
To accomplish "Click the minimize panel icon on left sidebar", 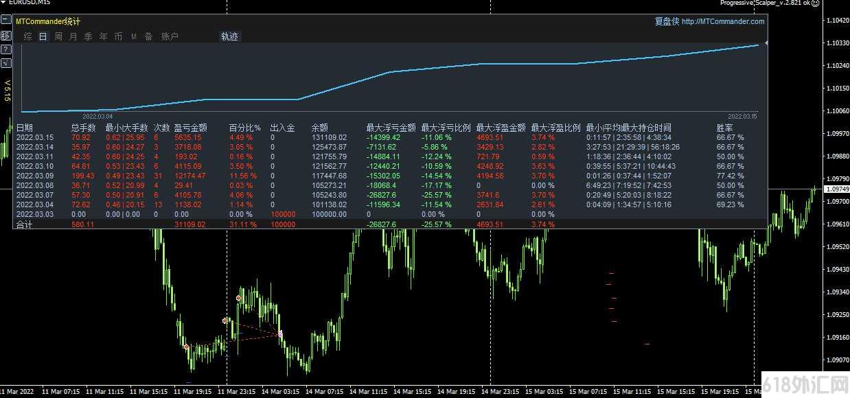I will [x=5, y=20].
